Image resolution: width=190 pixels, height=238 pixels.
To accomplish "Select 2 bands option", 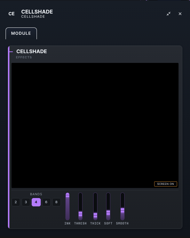I will (16, 202).
